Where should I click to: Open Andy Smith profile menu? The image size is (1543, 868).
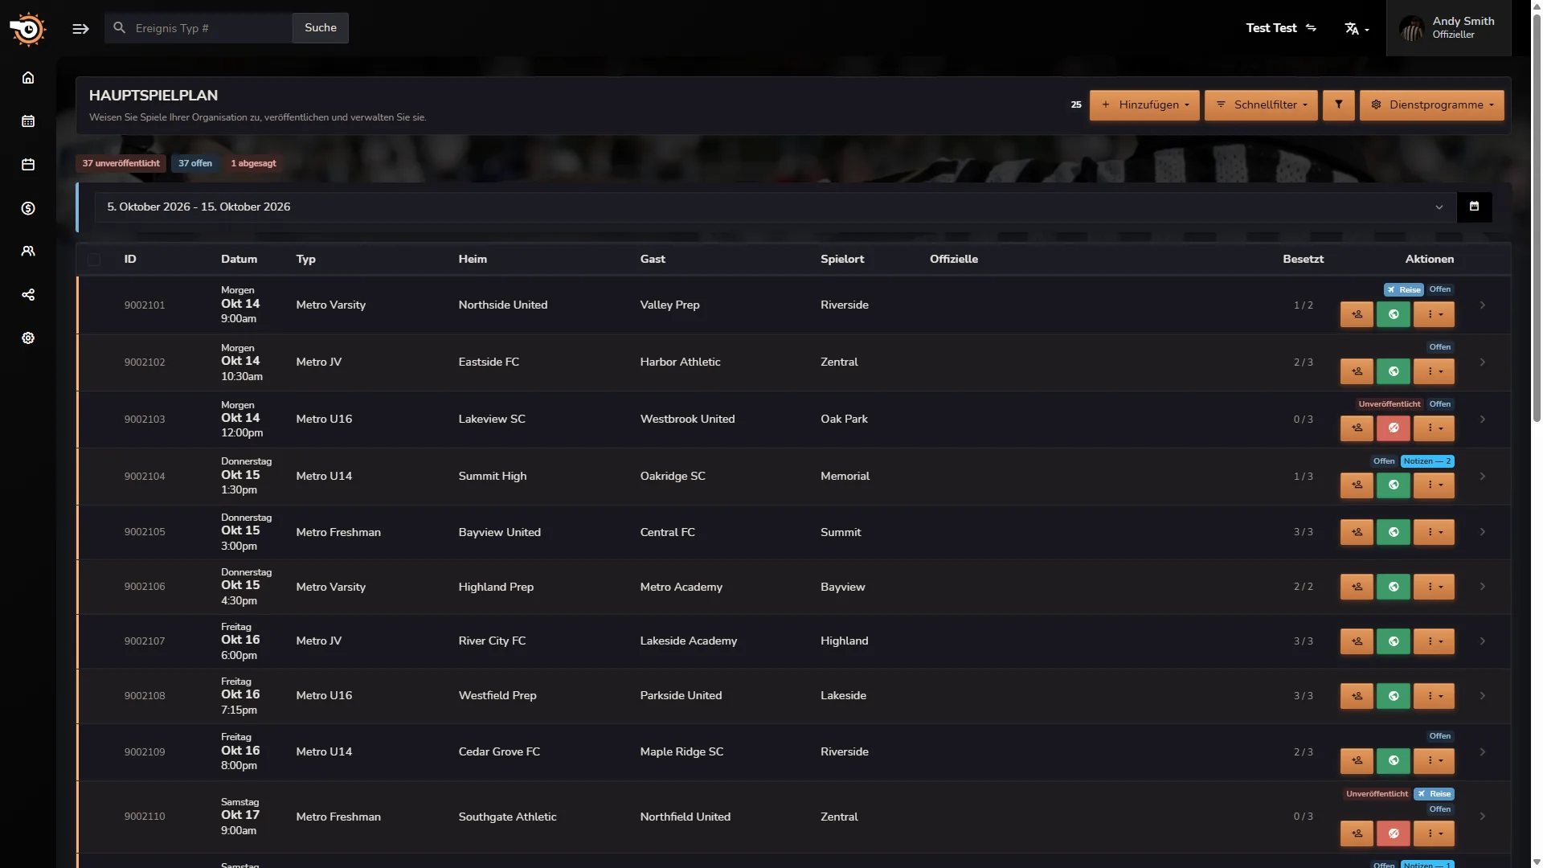1448,28
